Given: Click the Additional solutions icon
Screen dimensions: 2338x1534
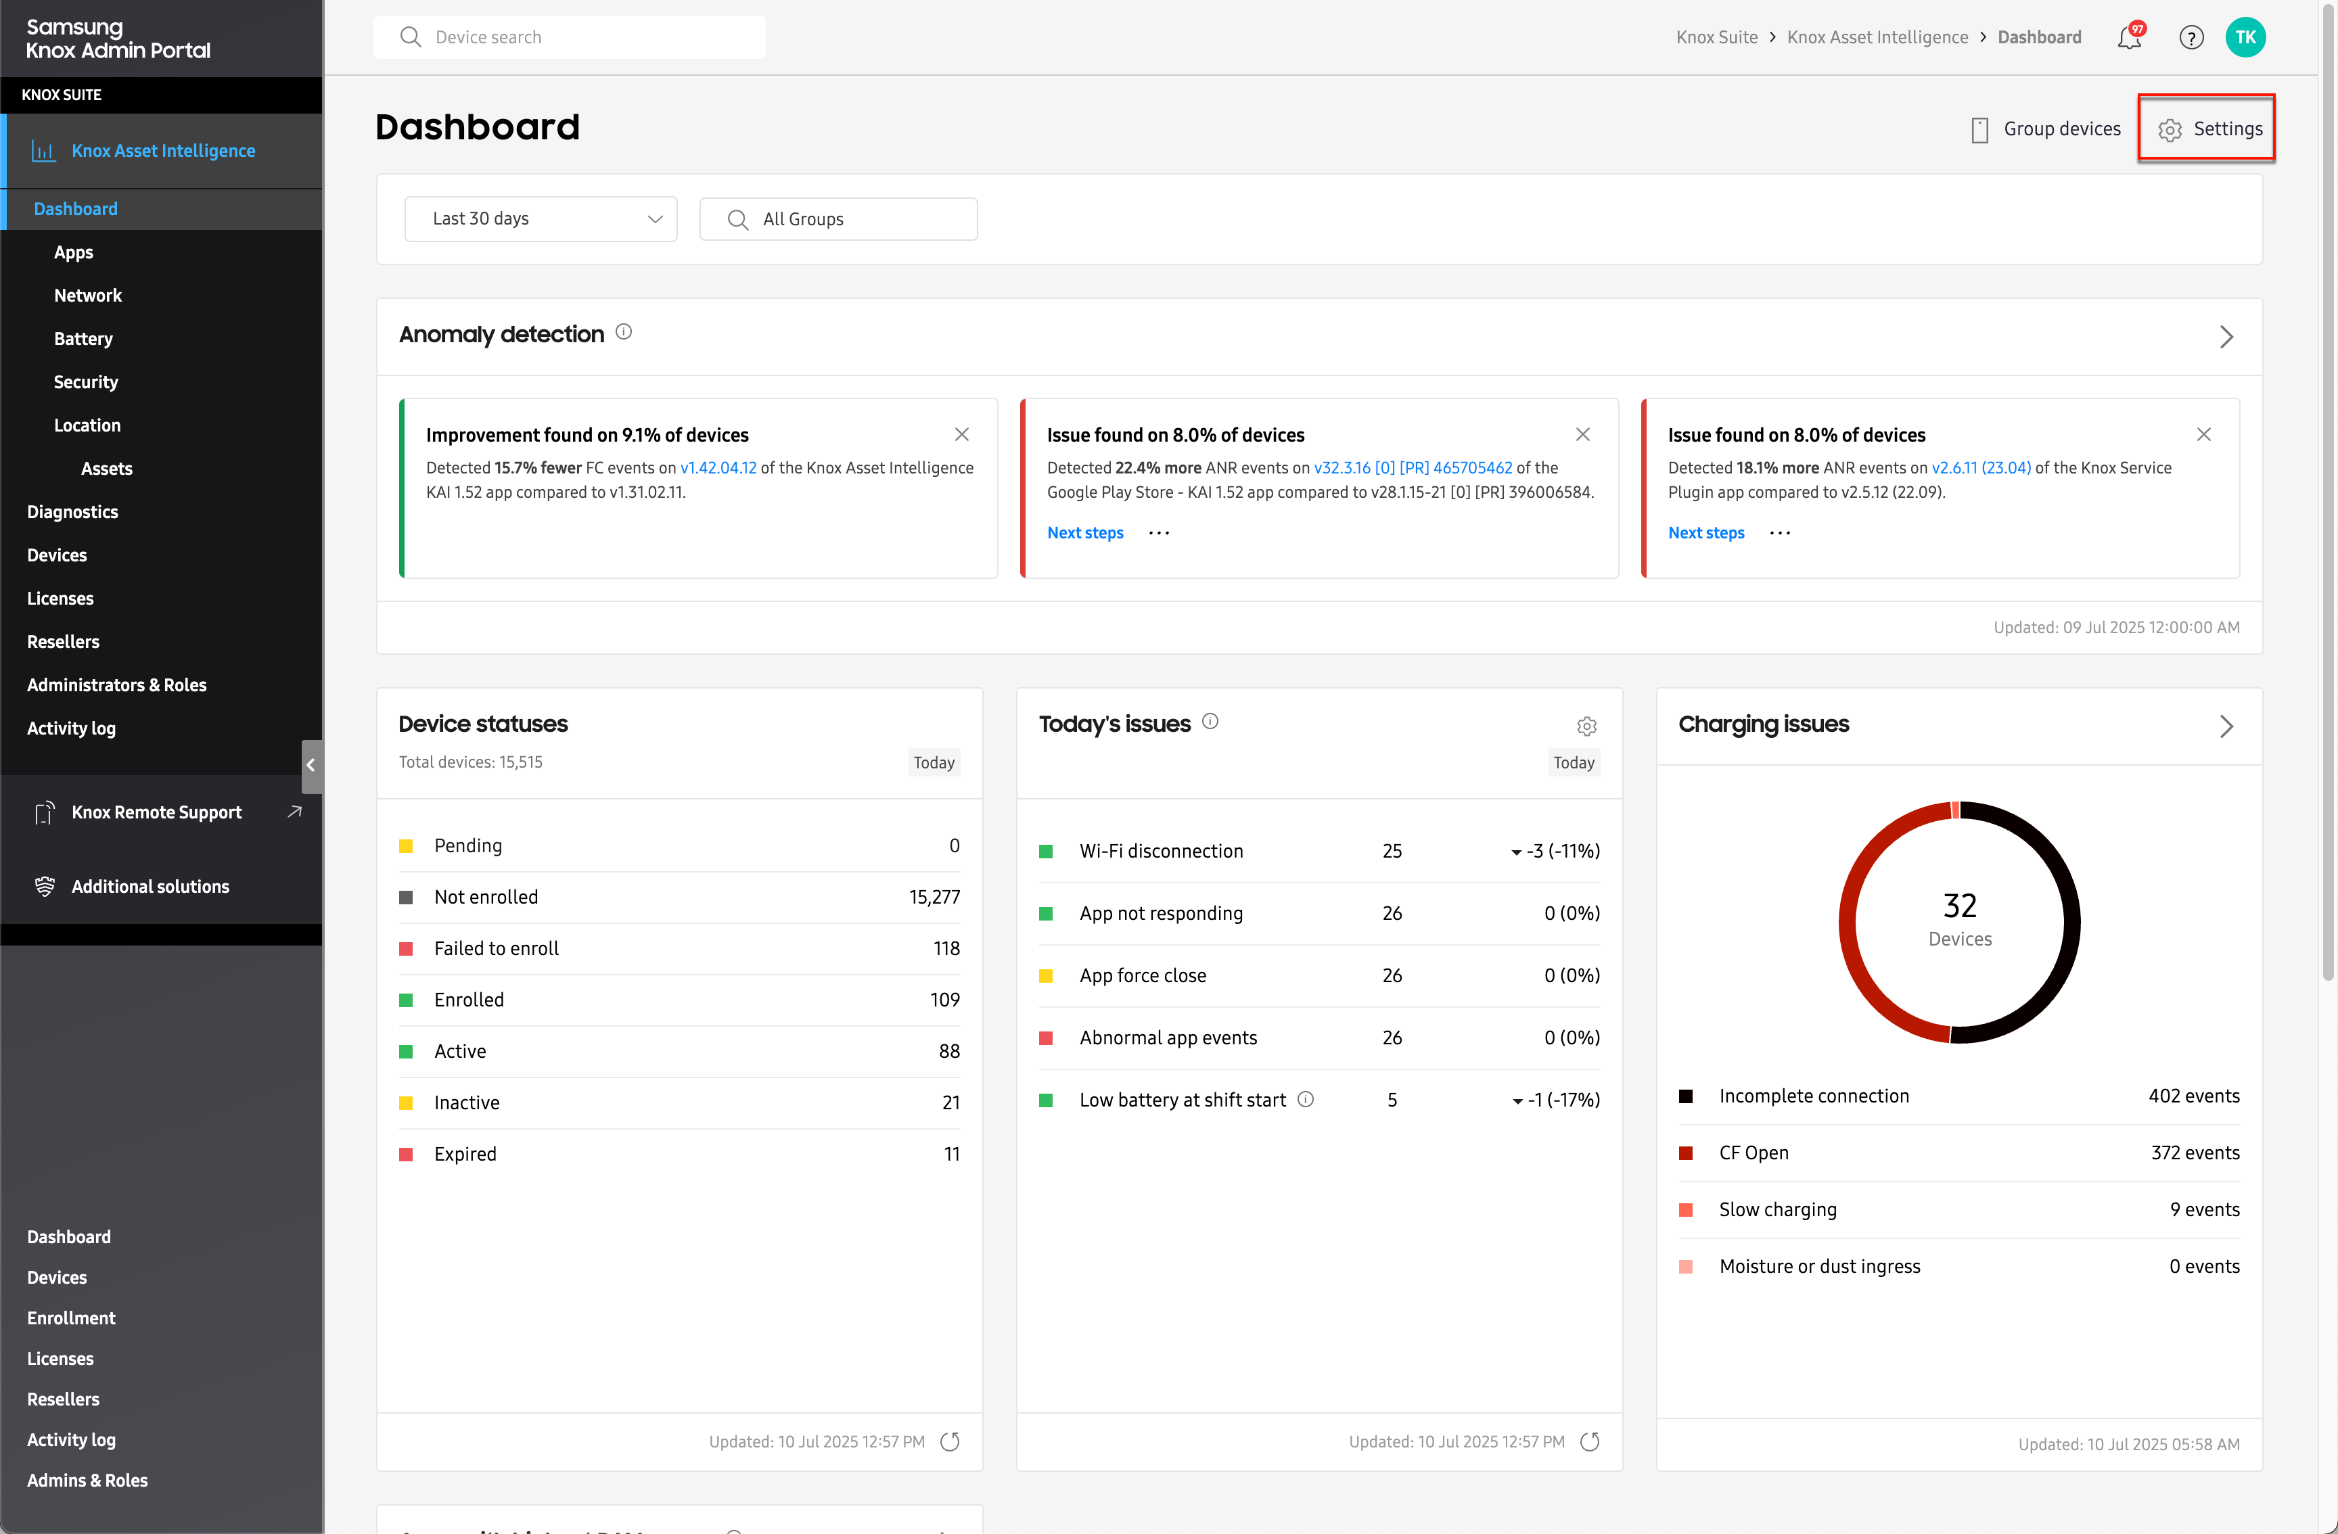Looking at the screenshot, I should [x=44, y=886].
